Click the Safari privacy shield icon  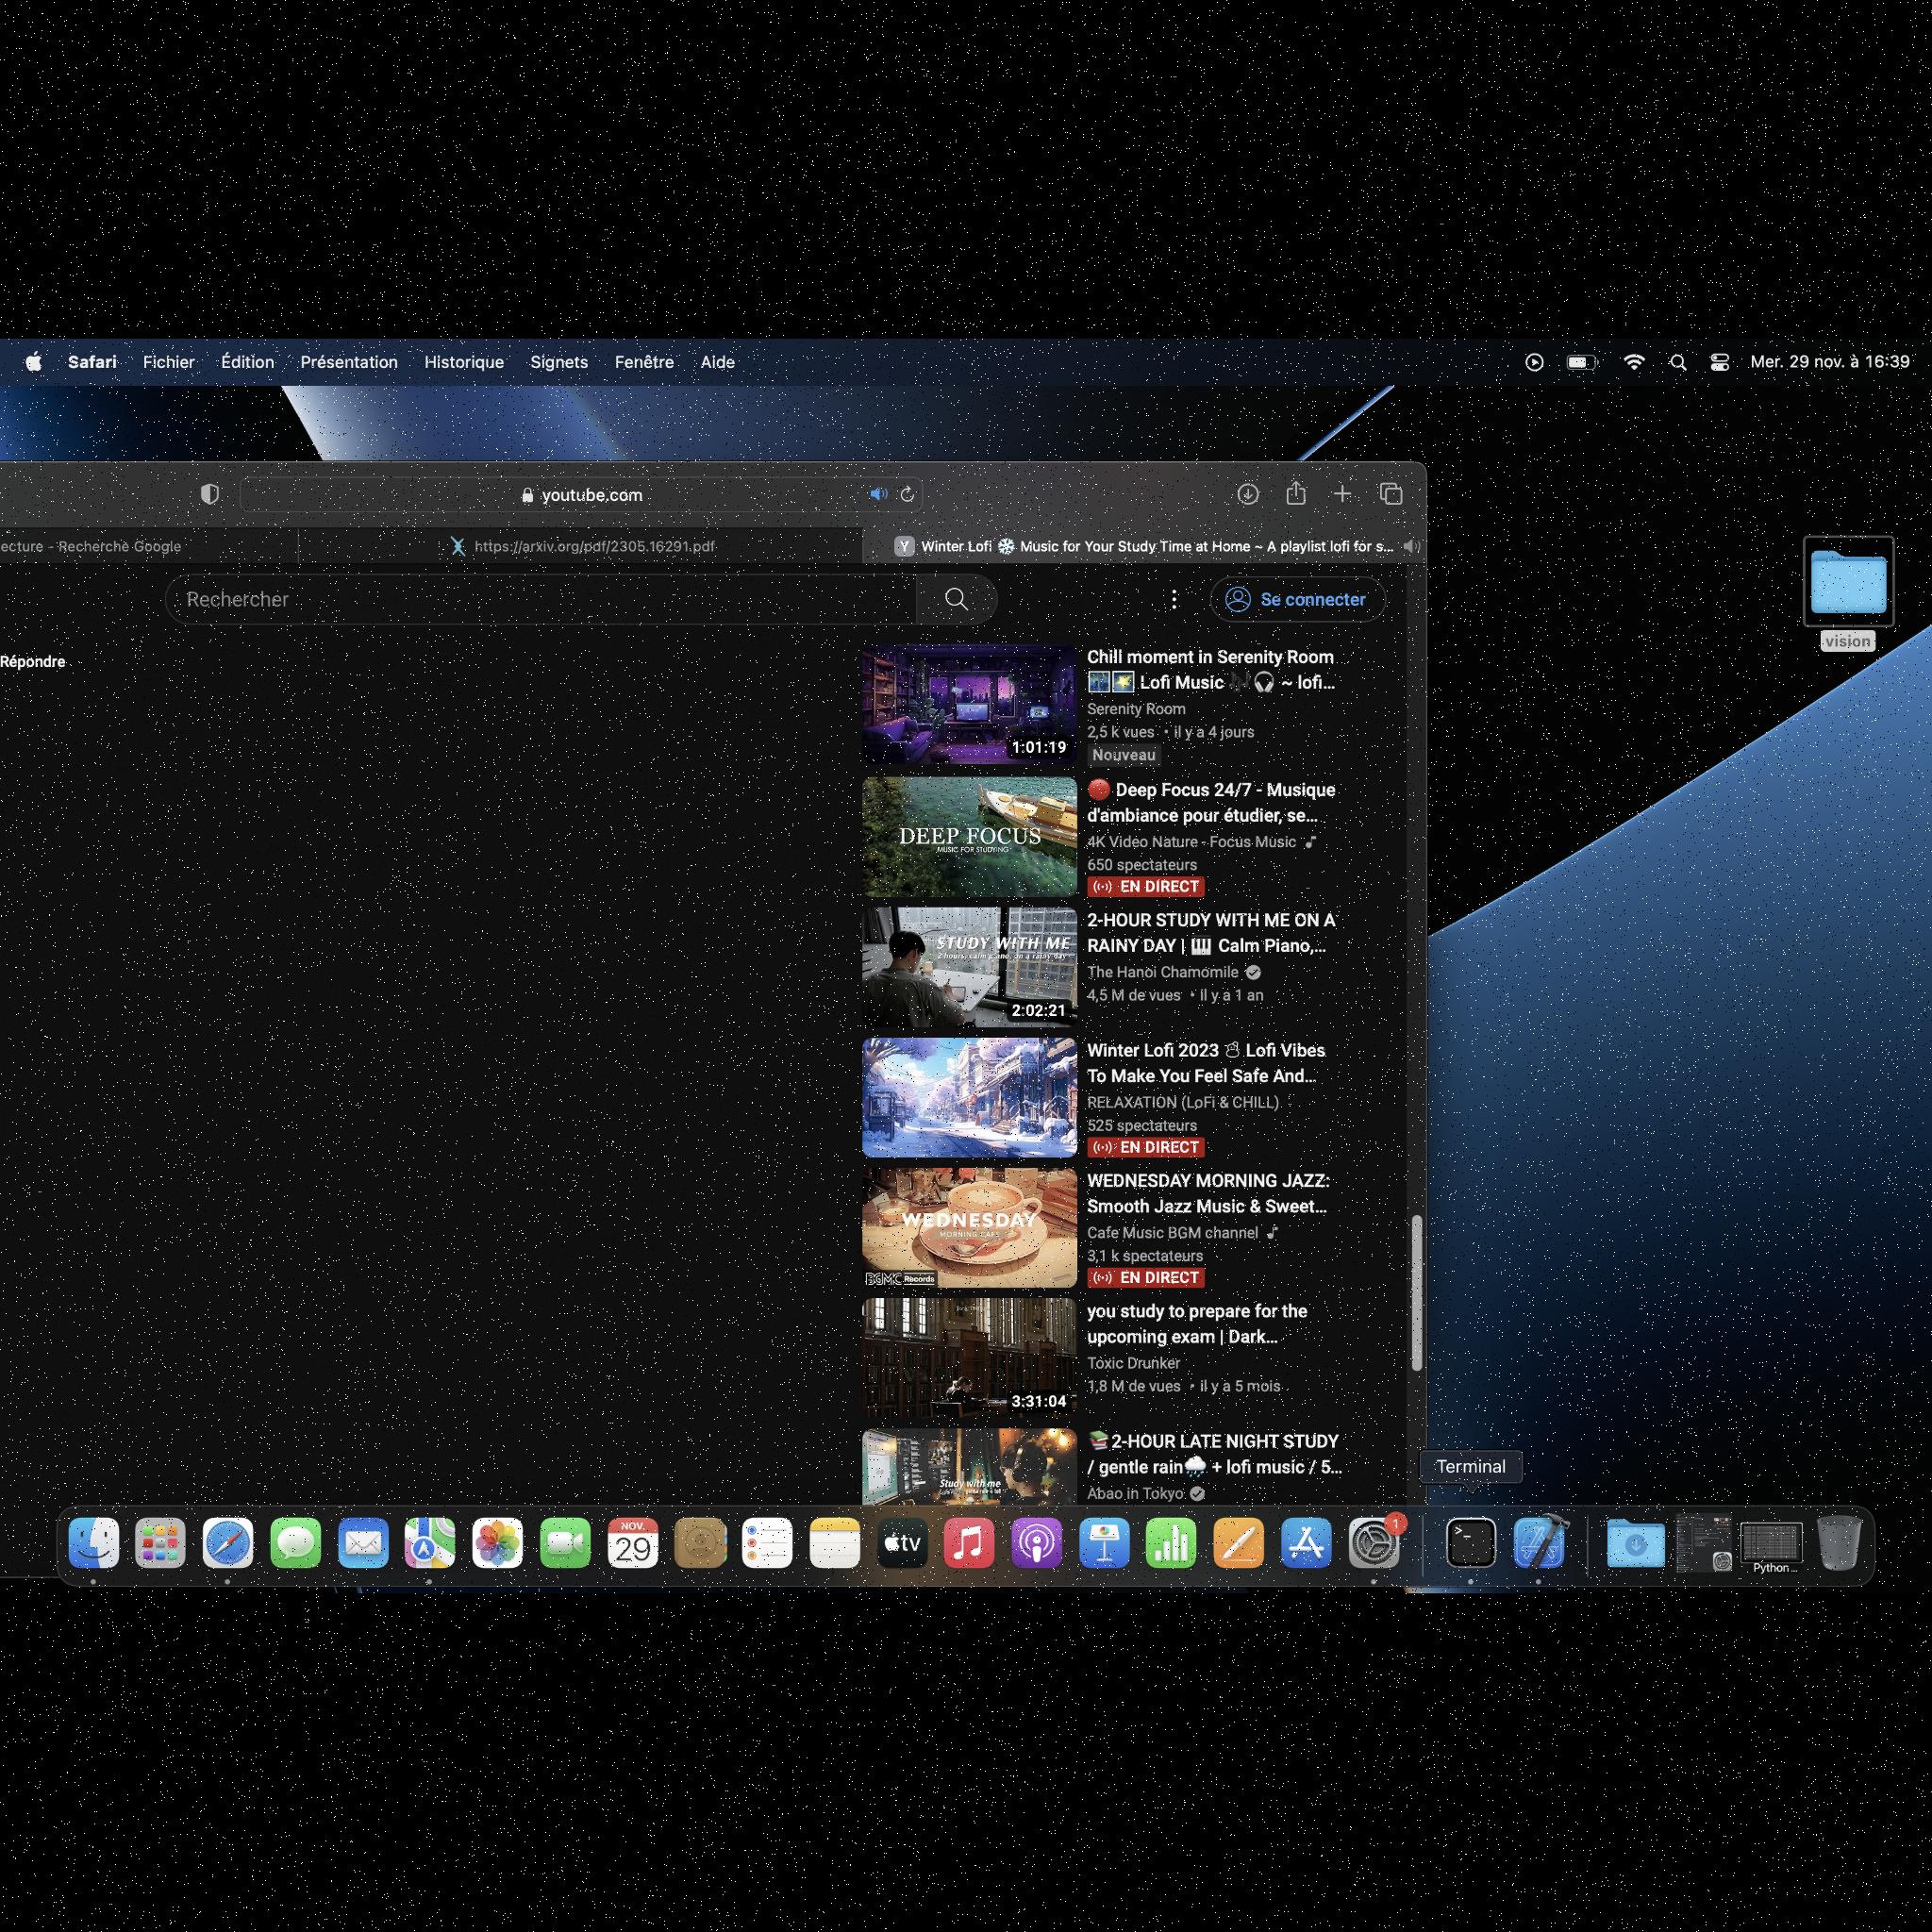[209, 494]
